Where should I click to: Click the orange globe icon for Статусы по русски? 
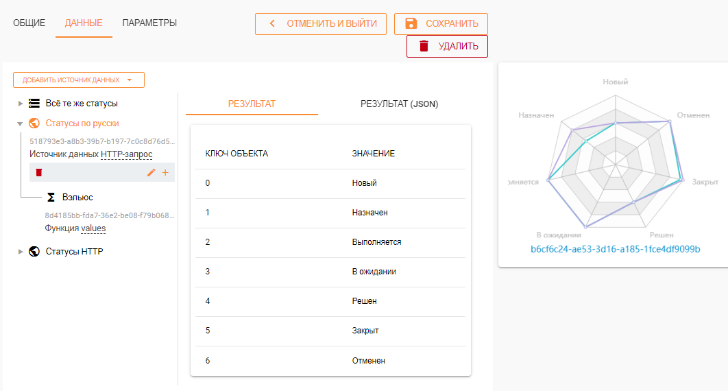click(34, 123)
